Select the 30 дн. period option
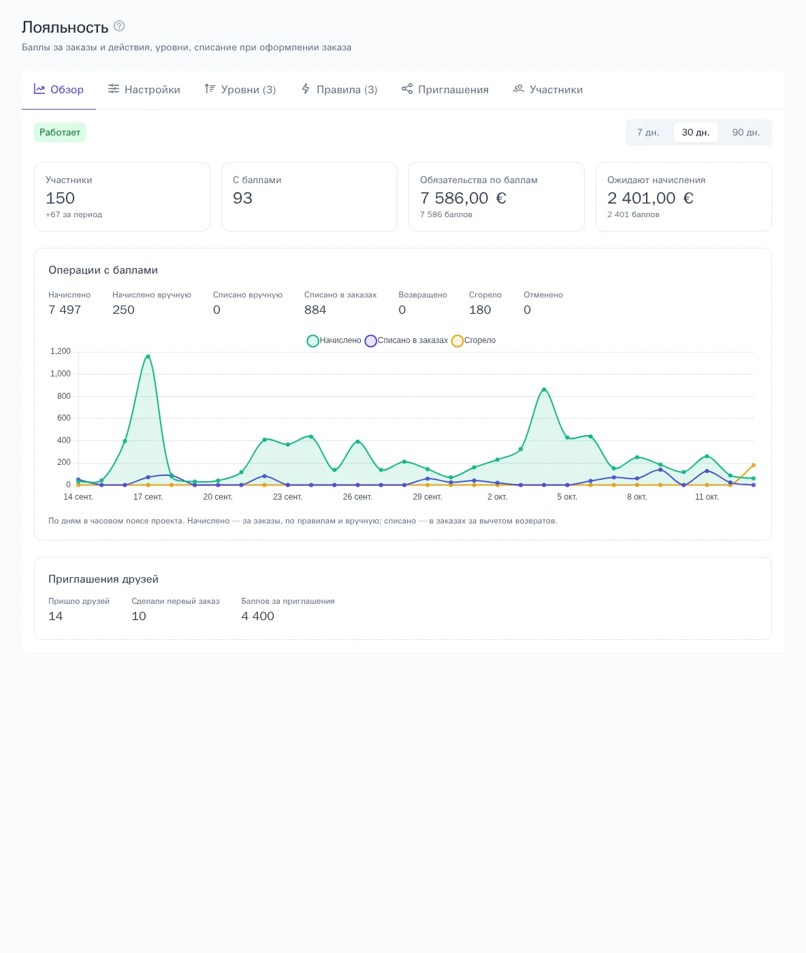806x953 pixels. (696, 133)
